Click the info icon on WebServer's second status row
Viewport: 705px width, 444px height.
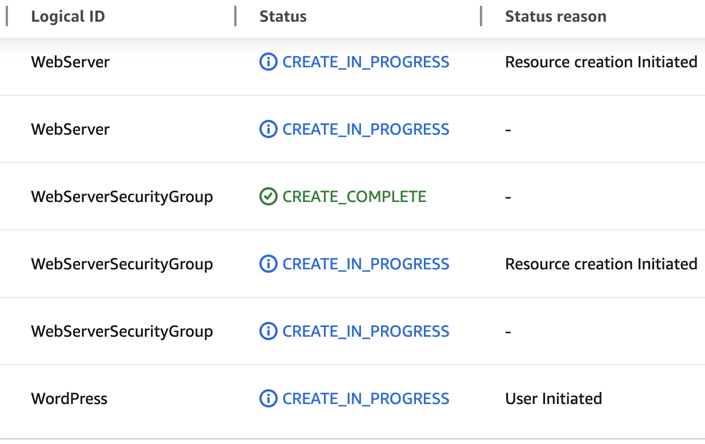(x=268, y=129)
